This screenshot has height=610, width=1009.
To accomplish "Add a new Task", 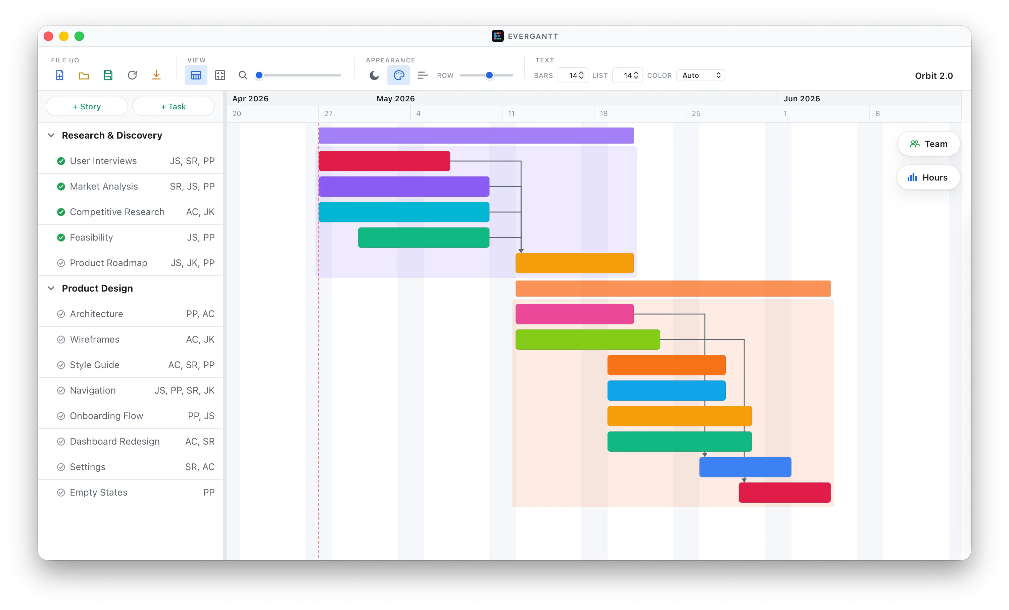I will (173, 106).
